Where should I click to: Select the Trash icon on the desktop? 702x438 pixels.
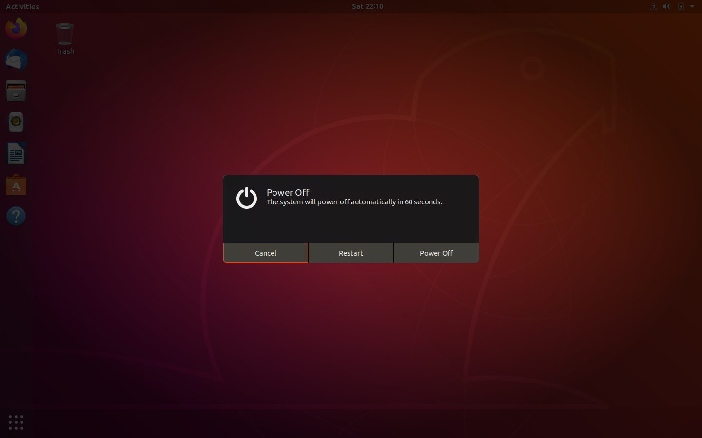pyautogui.click(x=65, y=34)
